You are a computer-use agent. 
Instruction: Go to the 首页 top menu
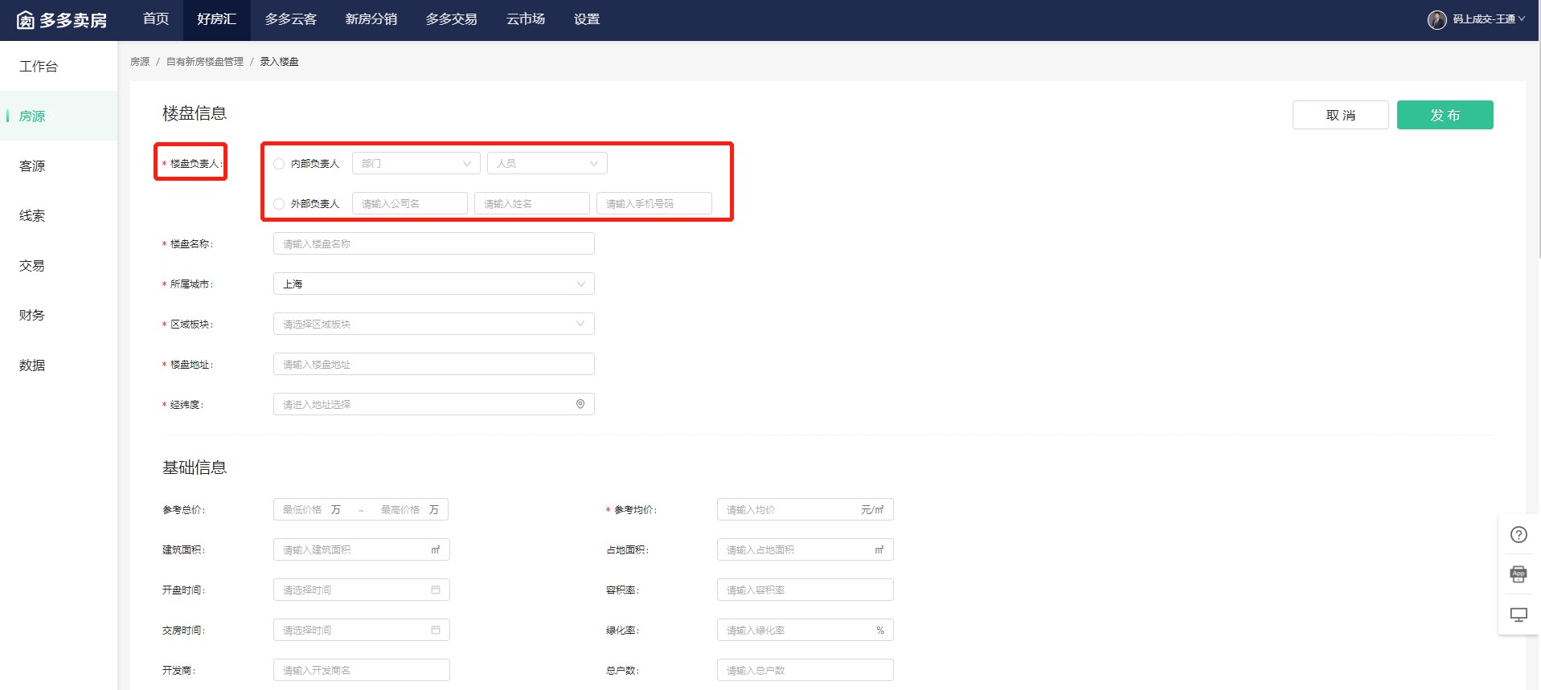[156, 19]
